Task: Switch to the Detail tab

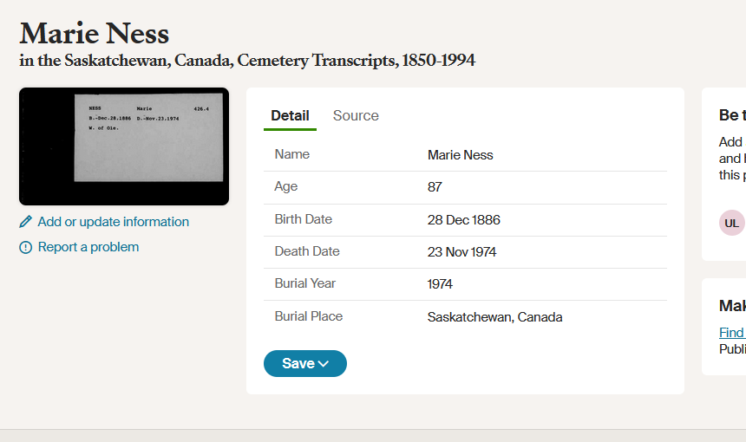Action: pos(290,115)
